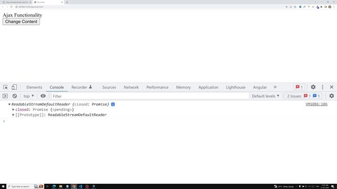Viewport: 337px width, 189px height.
Task: Open the blue message icon in the 2 Issues counter
Action: 315,96
